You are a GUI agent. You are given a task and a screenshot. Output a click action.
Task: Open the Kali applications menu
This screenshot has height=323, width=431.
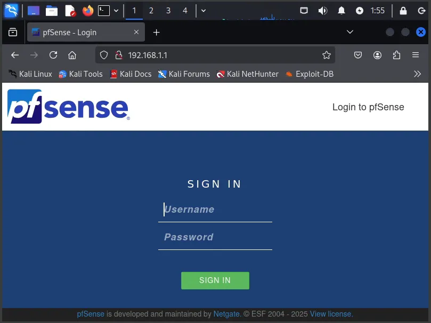[x=11, y=11]
